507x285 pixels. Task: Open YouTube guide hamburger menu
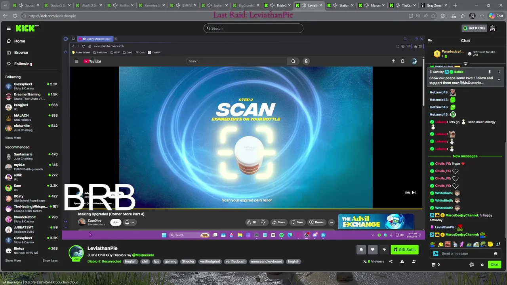coord(76,61)
